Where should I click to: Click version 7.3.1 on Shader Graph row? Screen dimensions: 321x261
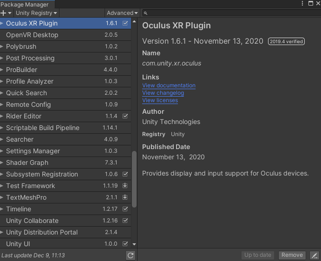pos(111,163)
